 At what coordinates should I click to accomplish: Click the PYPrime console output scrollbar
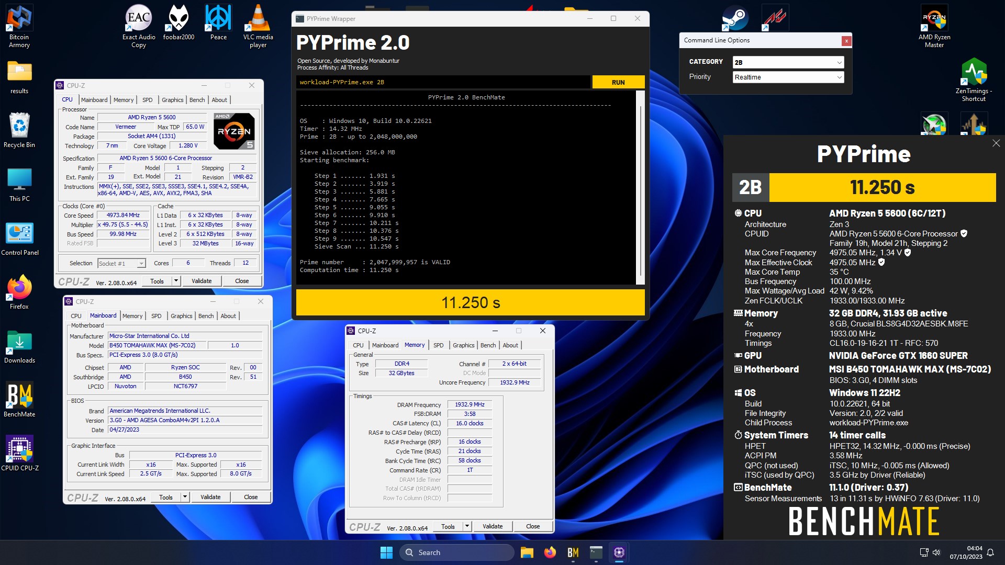(640, 188)
